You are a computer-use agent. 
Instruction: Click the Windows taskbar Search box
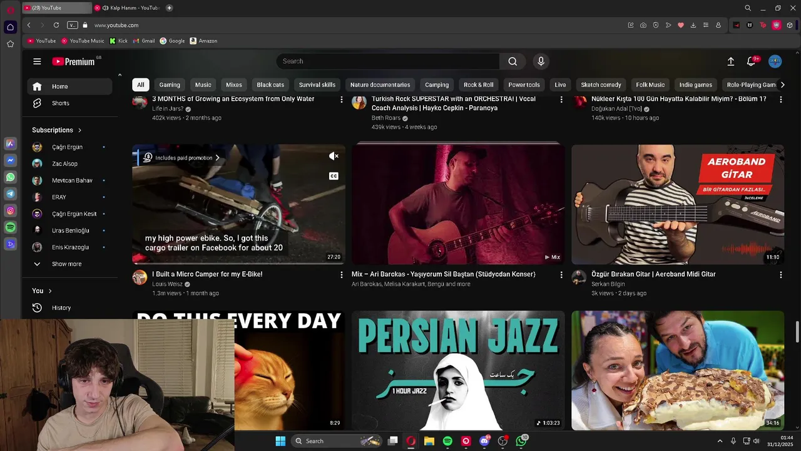pos(337,441)
